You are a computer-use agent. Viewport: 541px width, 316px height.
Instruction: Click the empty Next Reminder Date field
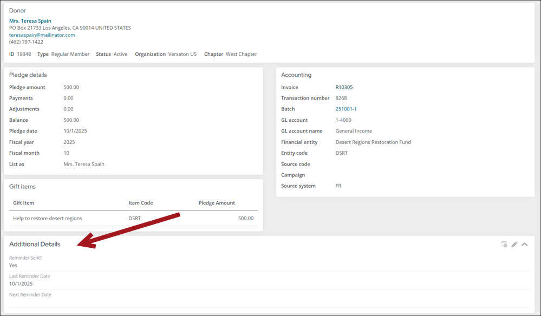coord(108,302)
